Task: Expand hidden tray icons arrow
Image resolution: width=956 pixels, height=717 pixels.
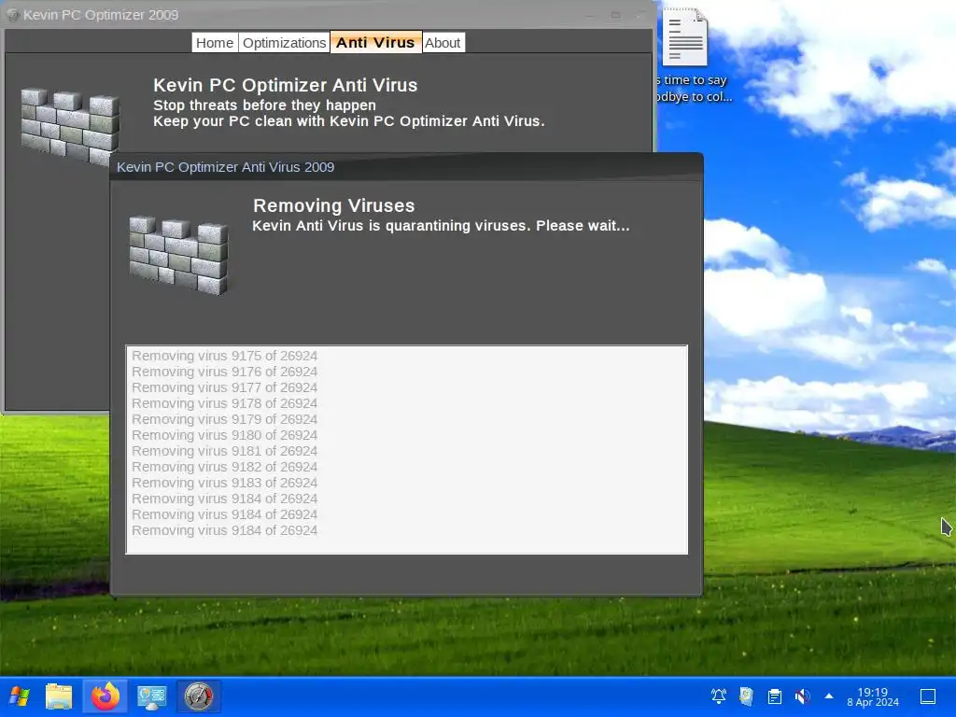Action: click(x=829, y=696)
